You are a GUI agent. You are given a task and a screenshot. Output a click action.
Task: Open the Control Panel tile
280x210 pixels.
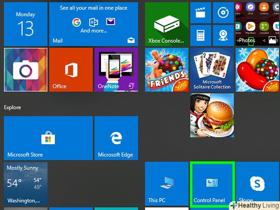(x=212, y=184)
